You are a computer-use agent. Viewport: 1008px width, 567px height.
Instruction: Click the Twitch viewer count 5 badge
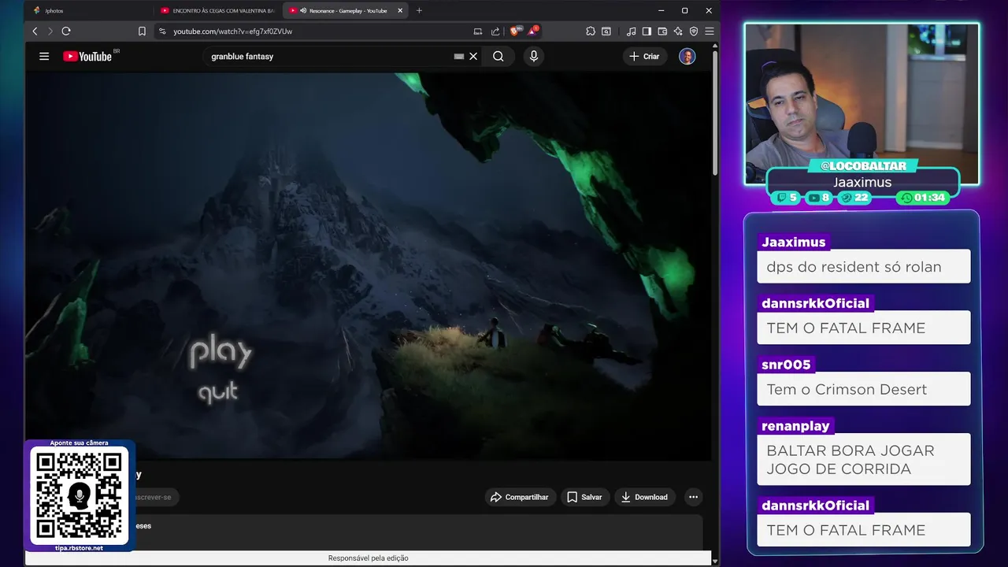click(x=787, y=198)
